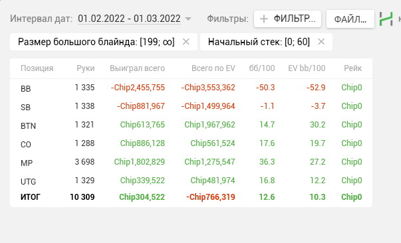This screenshot has width=401, height=243.
Task: Sort the table by the Позиция column
Action: 37,68
